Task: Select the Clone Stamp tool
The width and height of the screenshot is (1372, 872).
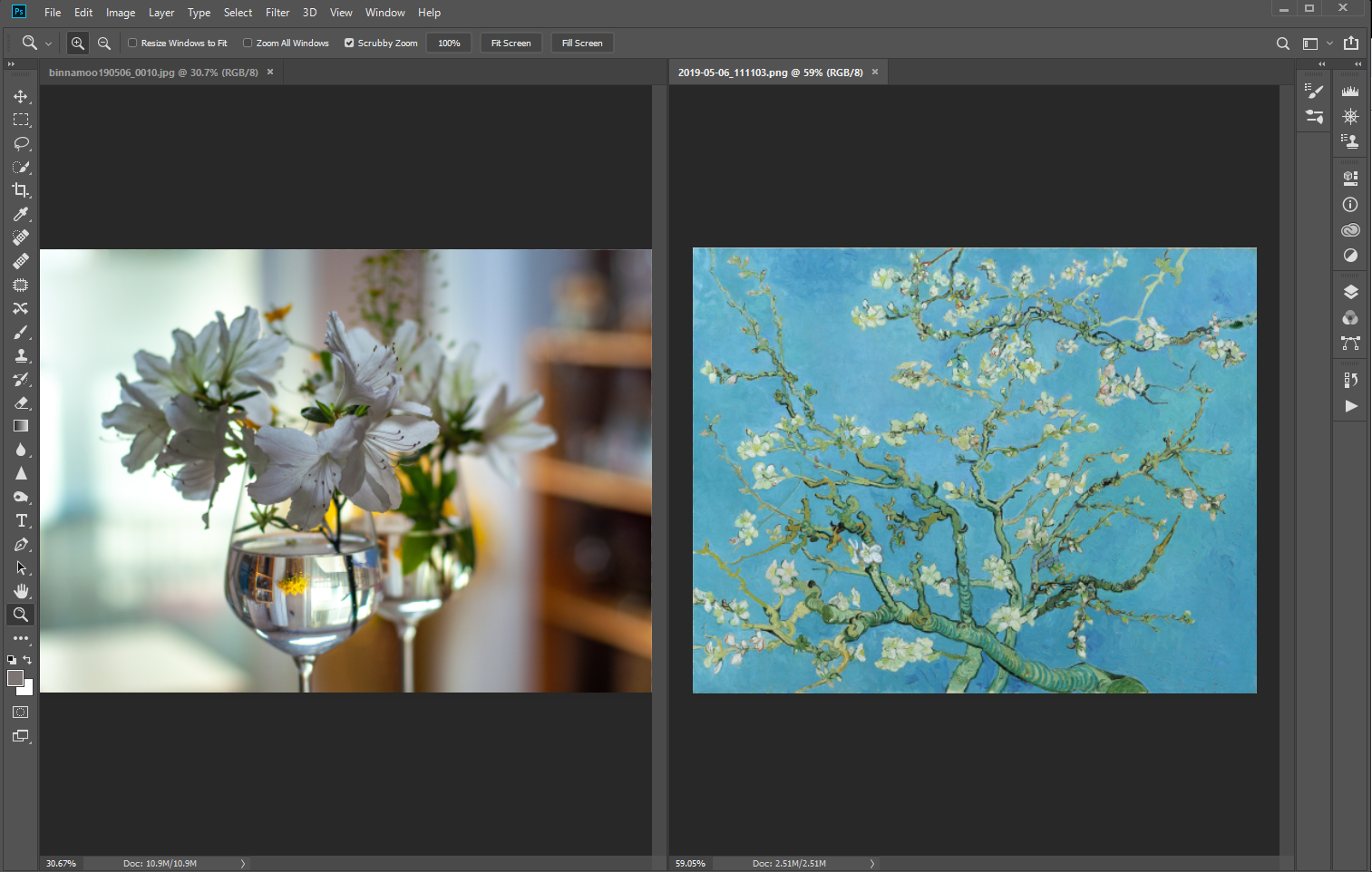Action: [21, 355]
